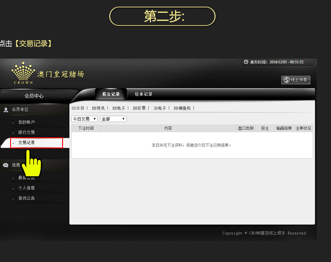Click the Crown casino logo
331x262 pixels.
(23, 73)
